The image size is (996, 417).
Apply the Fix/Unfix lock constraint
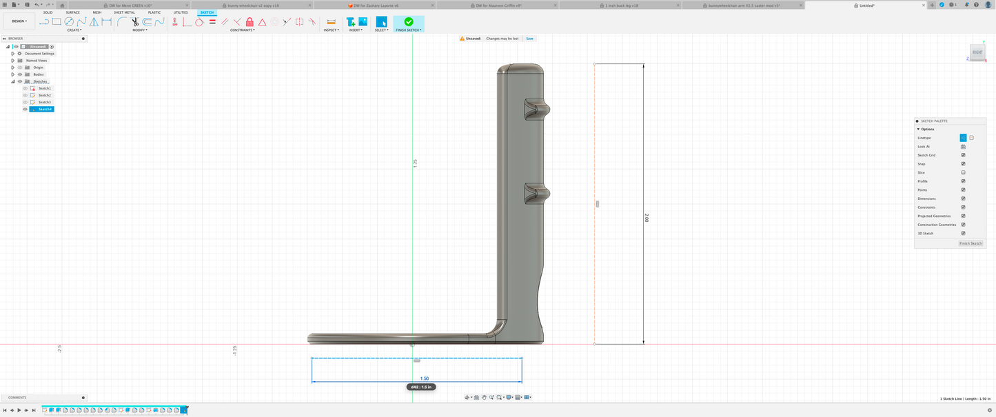250,22
